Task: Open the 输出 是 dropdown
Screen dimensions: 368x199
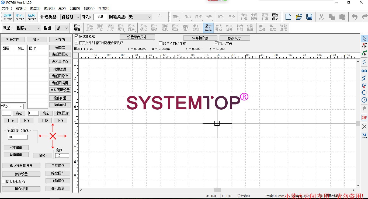Action: coord(62,28)
